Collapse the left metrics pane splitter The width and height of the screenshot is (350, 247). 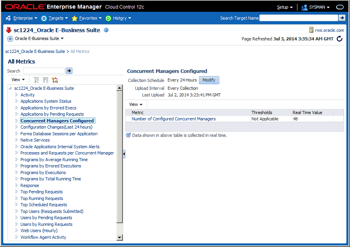click(124, 154)
